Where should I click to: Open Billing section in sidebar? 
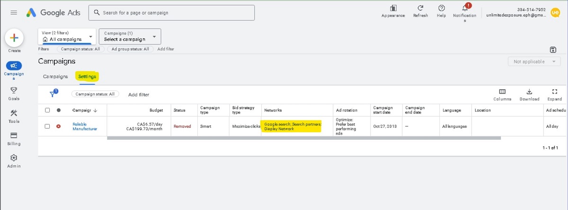[14, 135]
